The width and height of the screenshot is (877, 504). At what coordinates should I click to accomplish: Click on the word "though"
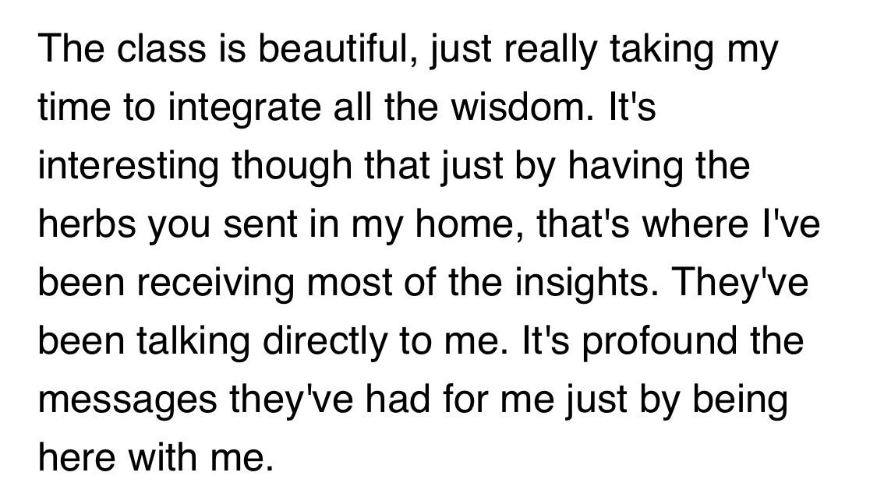tap(292, 166)
